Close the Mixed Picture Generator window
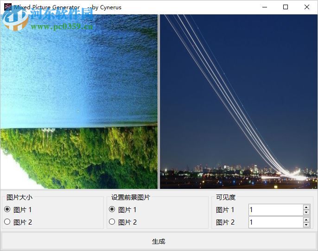This screenshot has height=251, width=318. click(x=307, y=7)
